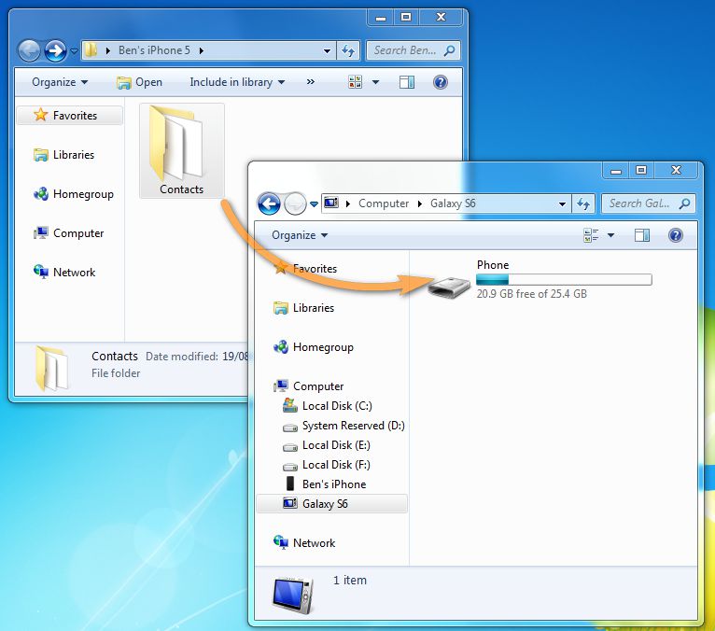This screenshot has width=715, height=631.
Task: Expand arrow after Ben's iPhone 5 breadcrumb
Action: coord(201,50)
